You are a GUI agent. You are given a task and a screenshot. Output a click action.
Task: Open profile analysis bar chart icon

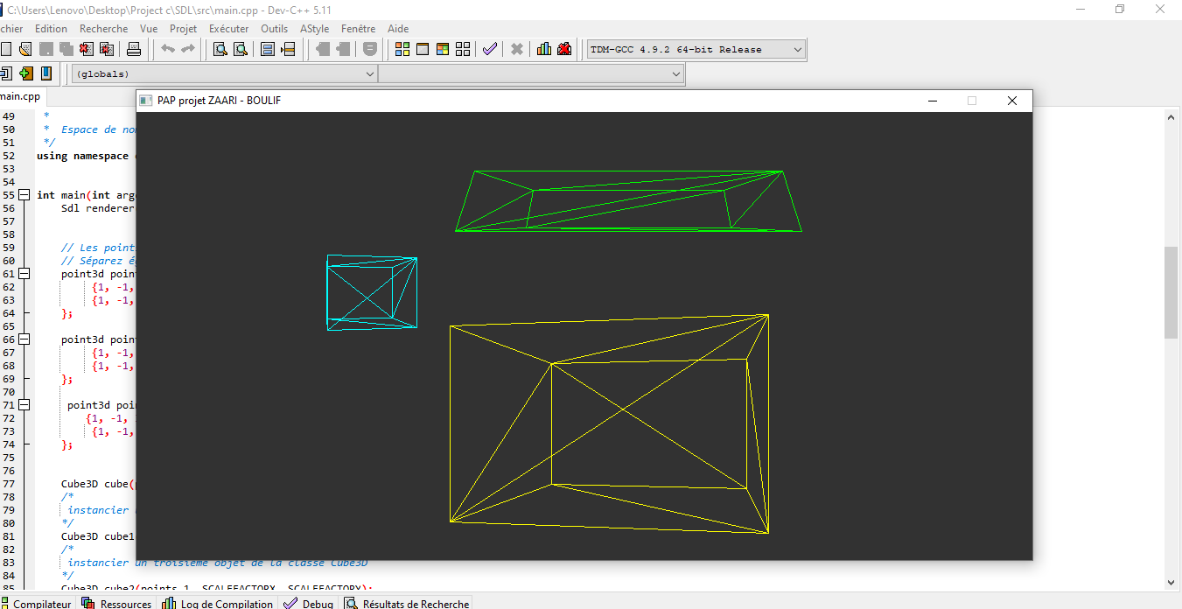(x=544, y=49)
